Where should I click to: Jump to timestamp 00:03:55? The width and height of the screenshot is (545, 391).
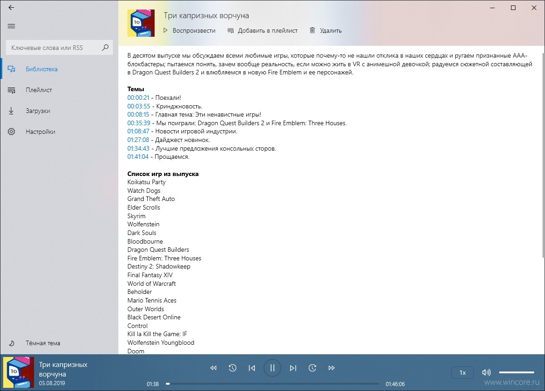138,107
